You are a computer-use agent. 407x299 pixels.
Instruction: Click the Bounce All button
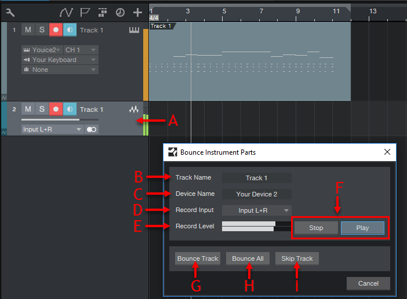pos(248,258)
